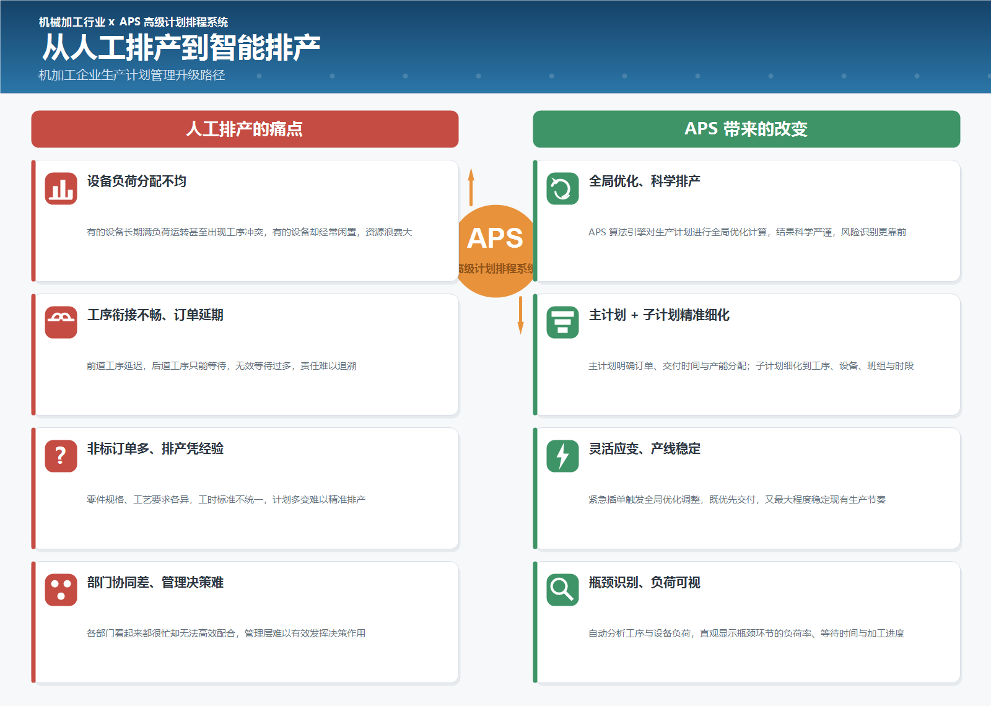
Task: Click the heading 灵活应变、产线稳定
Action: pyautogui.click(x=644, y=448)
